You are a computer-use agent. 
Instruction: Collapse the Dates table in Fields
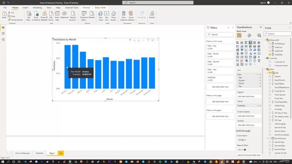(x=266, y=69)
